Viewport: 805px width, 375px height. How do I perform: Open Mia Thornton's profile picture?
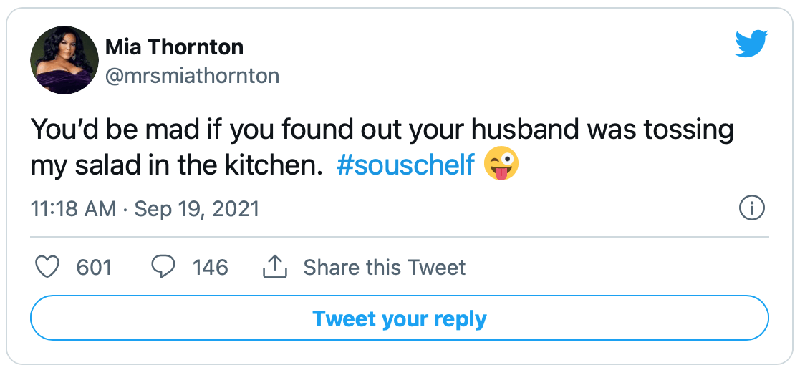pyautogui.click(x=64, y=60)
